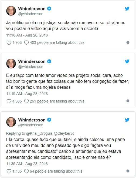The width and height of the screenshot is (136, 178).
Task: Click the reply bubble beside 261 people
Action: pyautogui.click(x=26, y=101)
